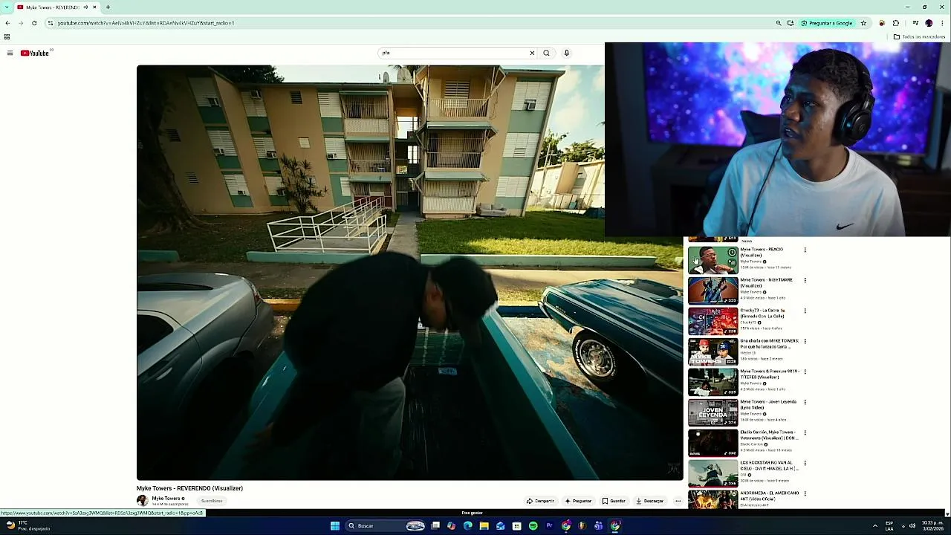
Task: Open the apps grid in bookmarks bar
Action: click(x=7, y=36)
